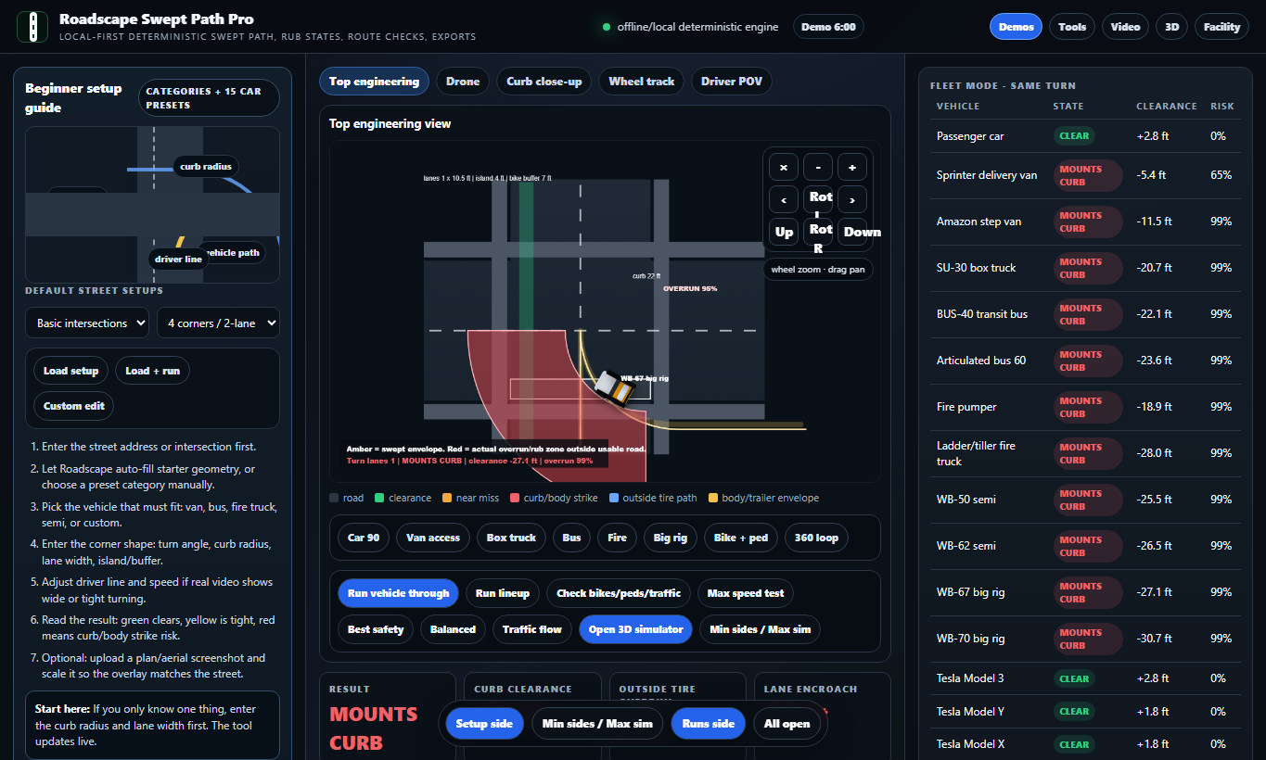1266x760 pixels.
Task: Click the Beginner setup guide intersection thumbnail
Action: [153, 205]
